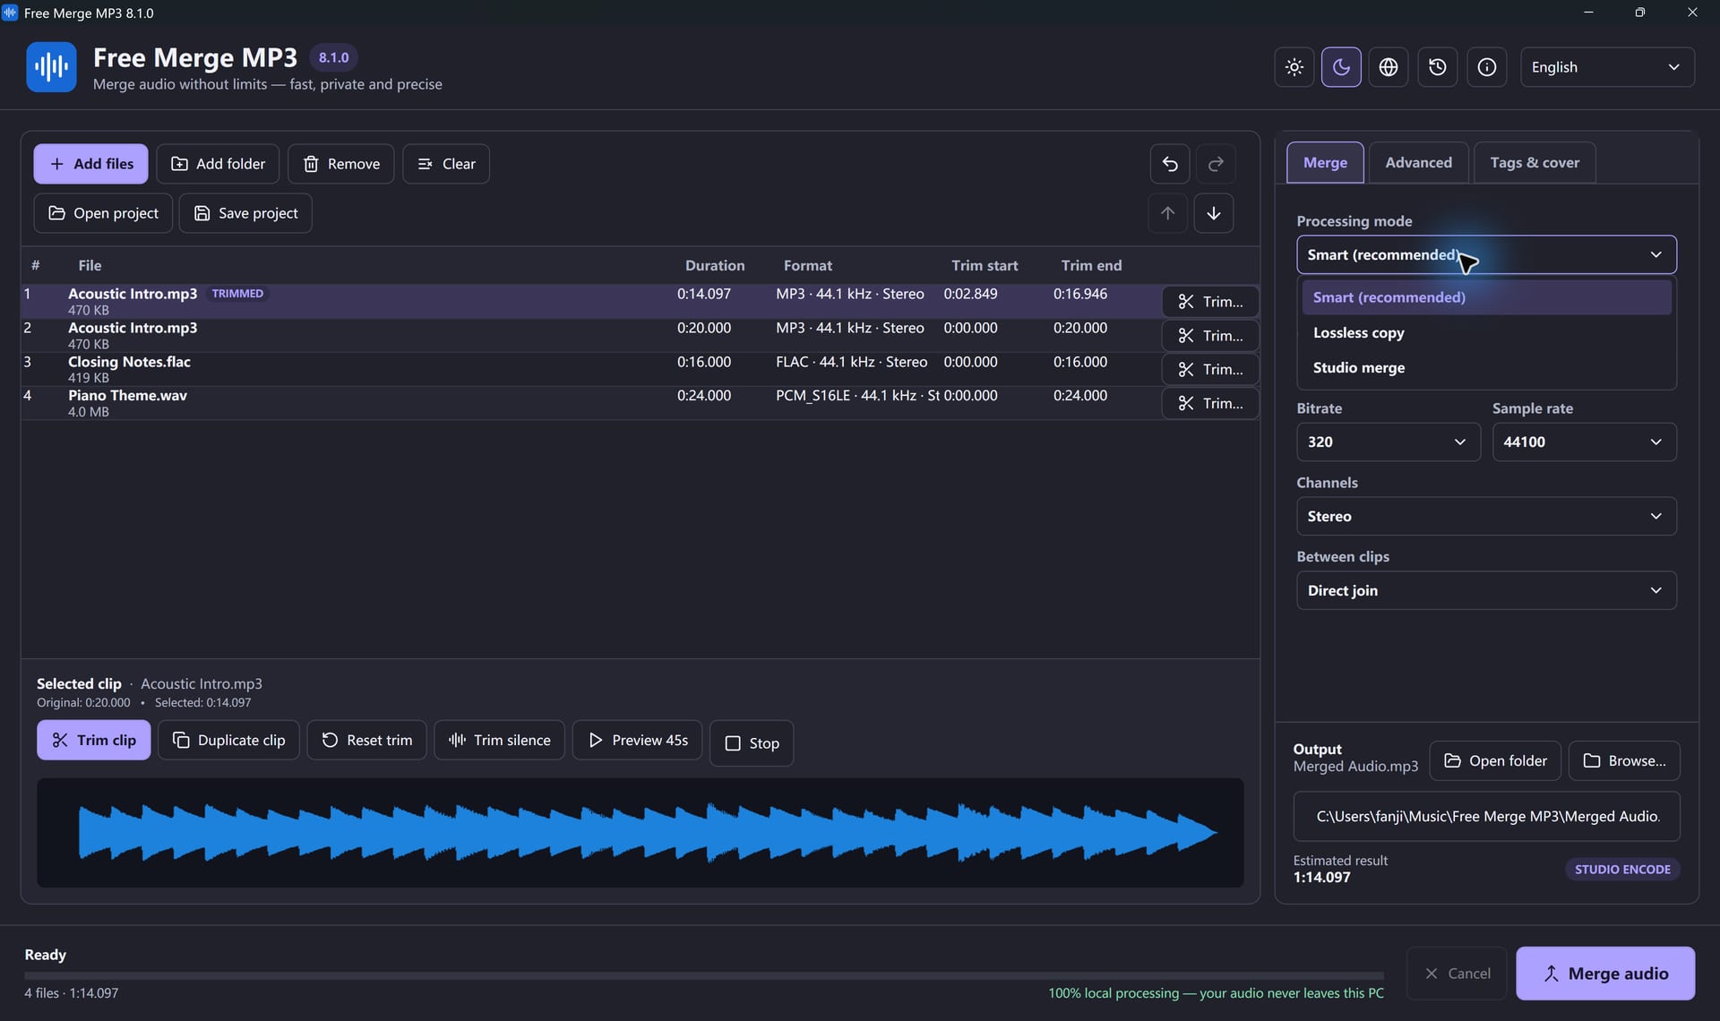This screenshot has width=1720, height=1021.
Task: Collapse the Processing mode combo box
Action: 1486,254
